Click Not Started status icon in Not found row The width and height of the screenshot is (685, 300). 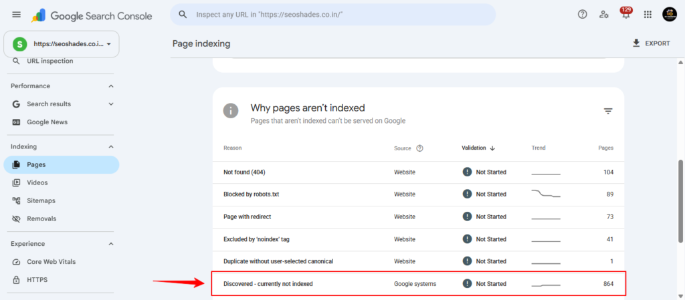tap(467, 172)
